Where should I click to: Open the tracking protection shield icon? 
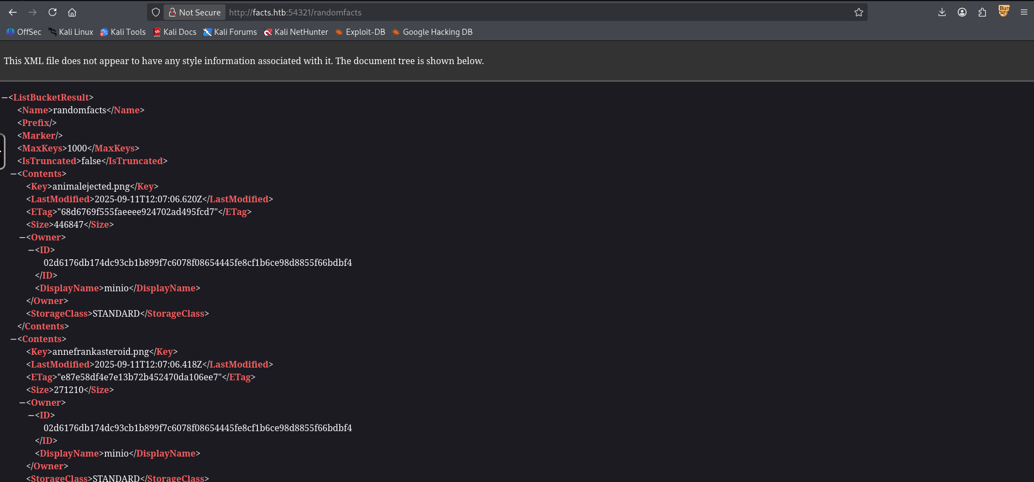[156, 12]
